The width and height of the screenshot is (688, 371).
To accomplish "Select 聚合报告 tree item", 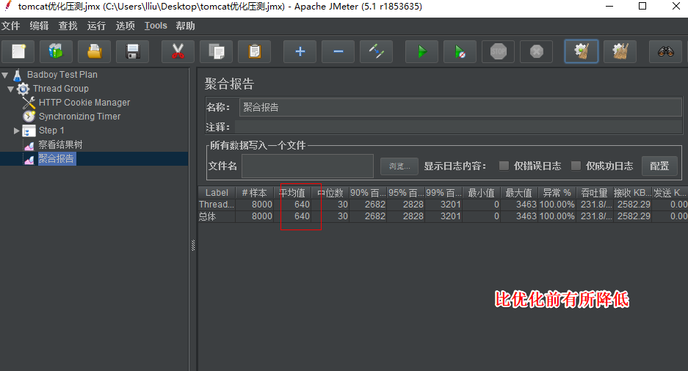I will [x=57, y=158].
